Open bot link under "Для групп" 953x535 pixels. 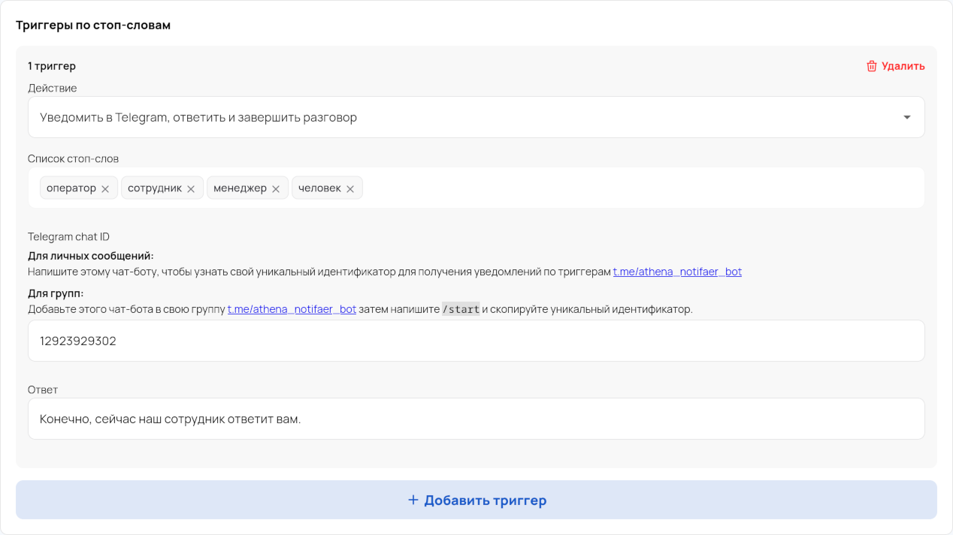click(292, 309)
